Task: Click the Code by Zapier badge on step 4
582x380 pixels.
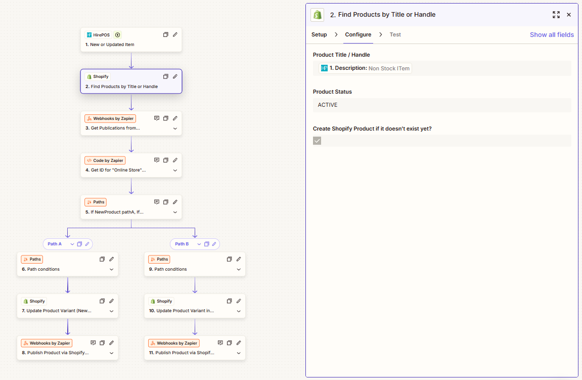Action: click(x=105, y=160)
